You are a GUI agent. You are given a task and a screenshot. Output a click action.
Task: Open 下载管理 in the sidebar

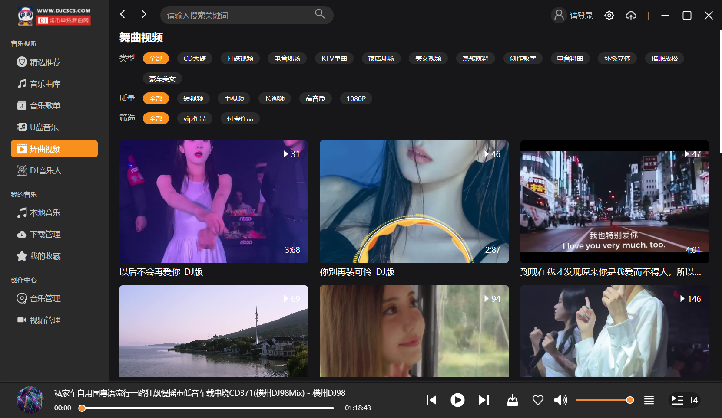tap(54, 234)
